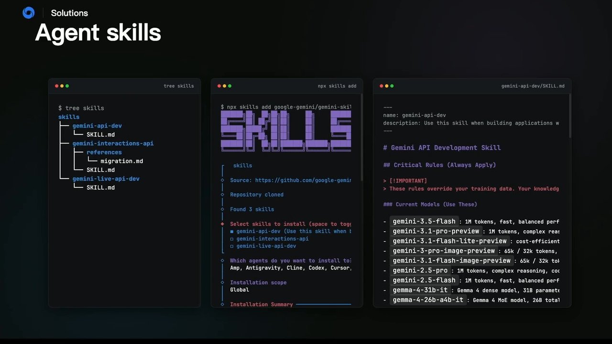Click the 'gemini-api-dev/SKILL.md' window title
This screenshot has height=344, width=612.
[x=533, y=86]
